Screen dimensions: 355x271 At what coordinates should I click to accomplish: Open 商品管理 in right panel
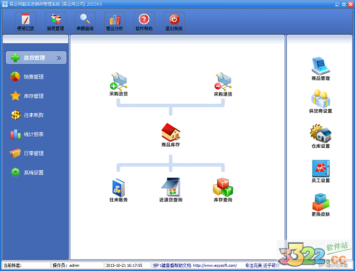[x=321, y=66]
